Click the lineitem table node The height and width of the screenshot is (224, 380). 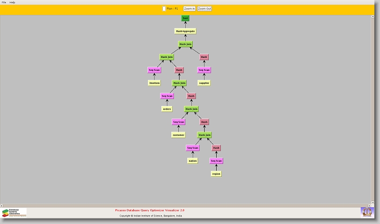(x=154, y=83)
